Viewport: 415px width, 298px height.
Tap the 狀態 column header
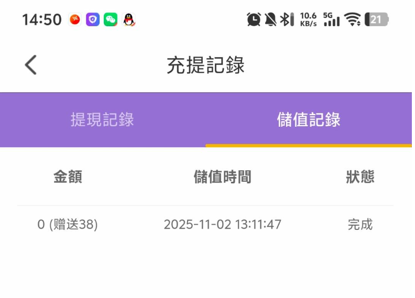360,177
